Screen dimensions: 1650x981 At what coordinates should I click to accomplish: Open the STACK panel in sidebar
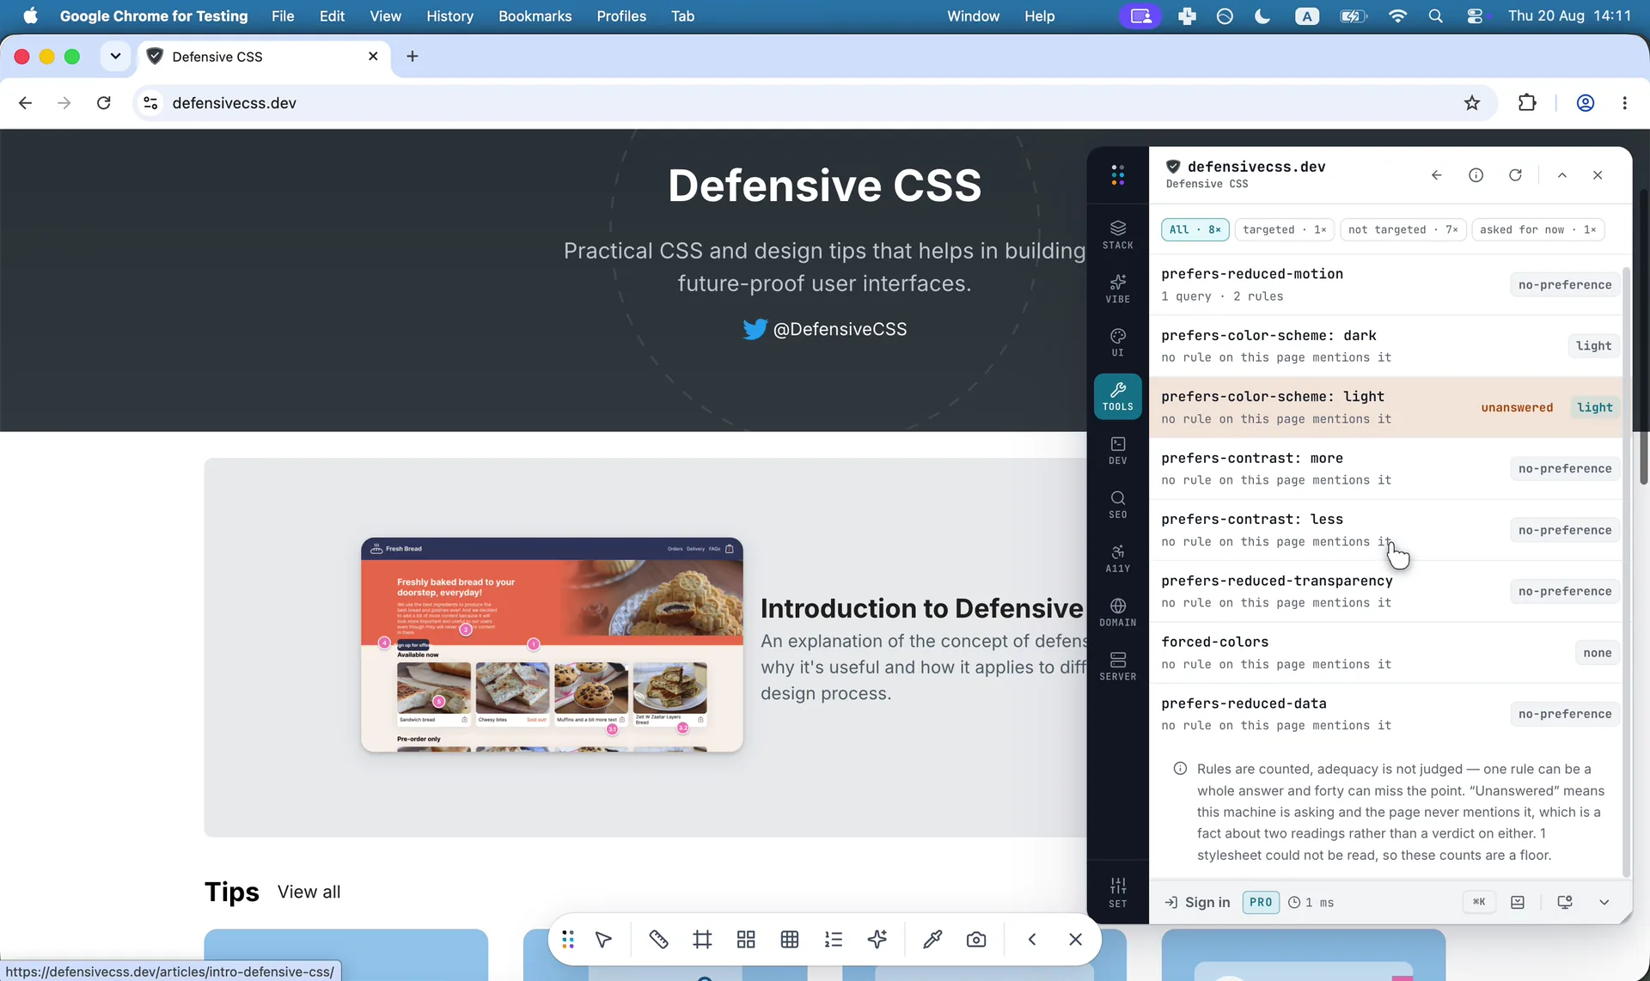1117,235
